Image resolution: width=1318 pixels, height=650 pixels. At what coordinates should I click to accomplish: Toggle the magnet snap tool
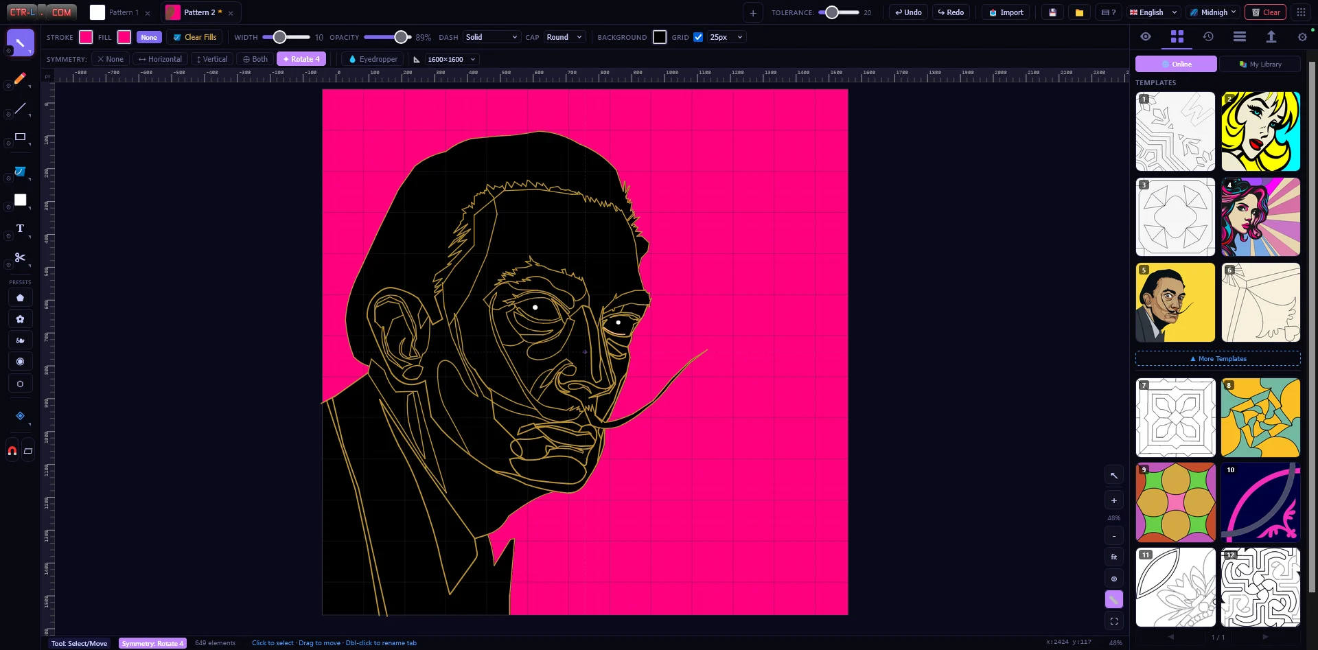[12, 451]
